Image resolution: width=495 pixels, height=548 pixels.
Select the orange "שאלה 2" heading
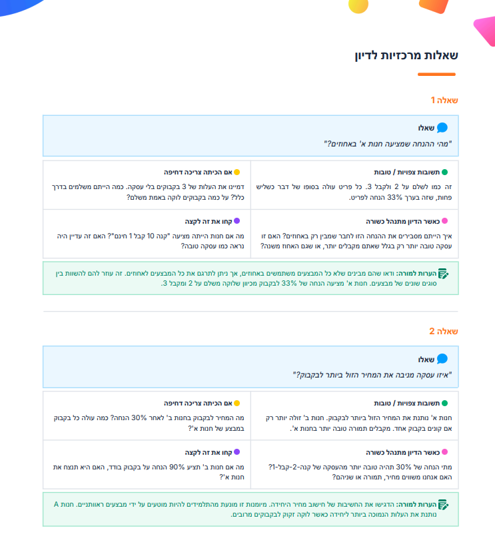(x=444, y=332)
